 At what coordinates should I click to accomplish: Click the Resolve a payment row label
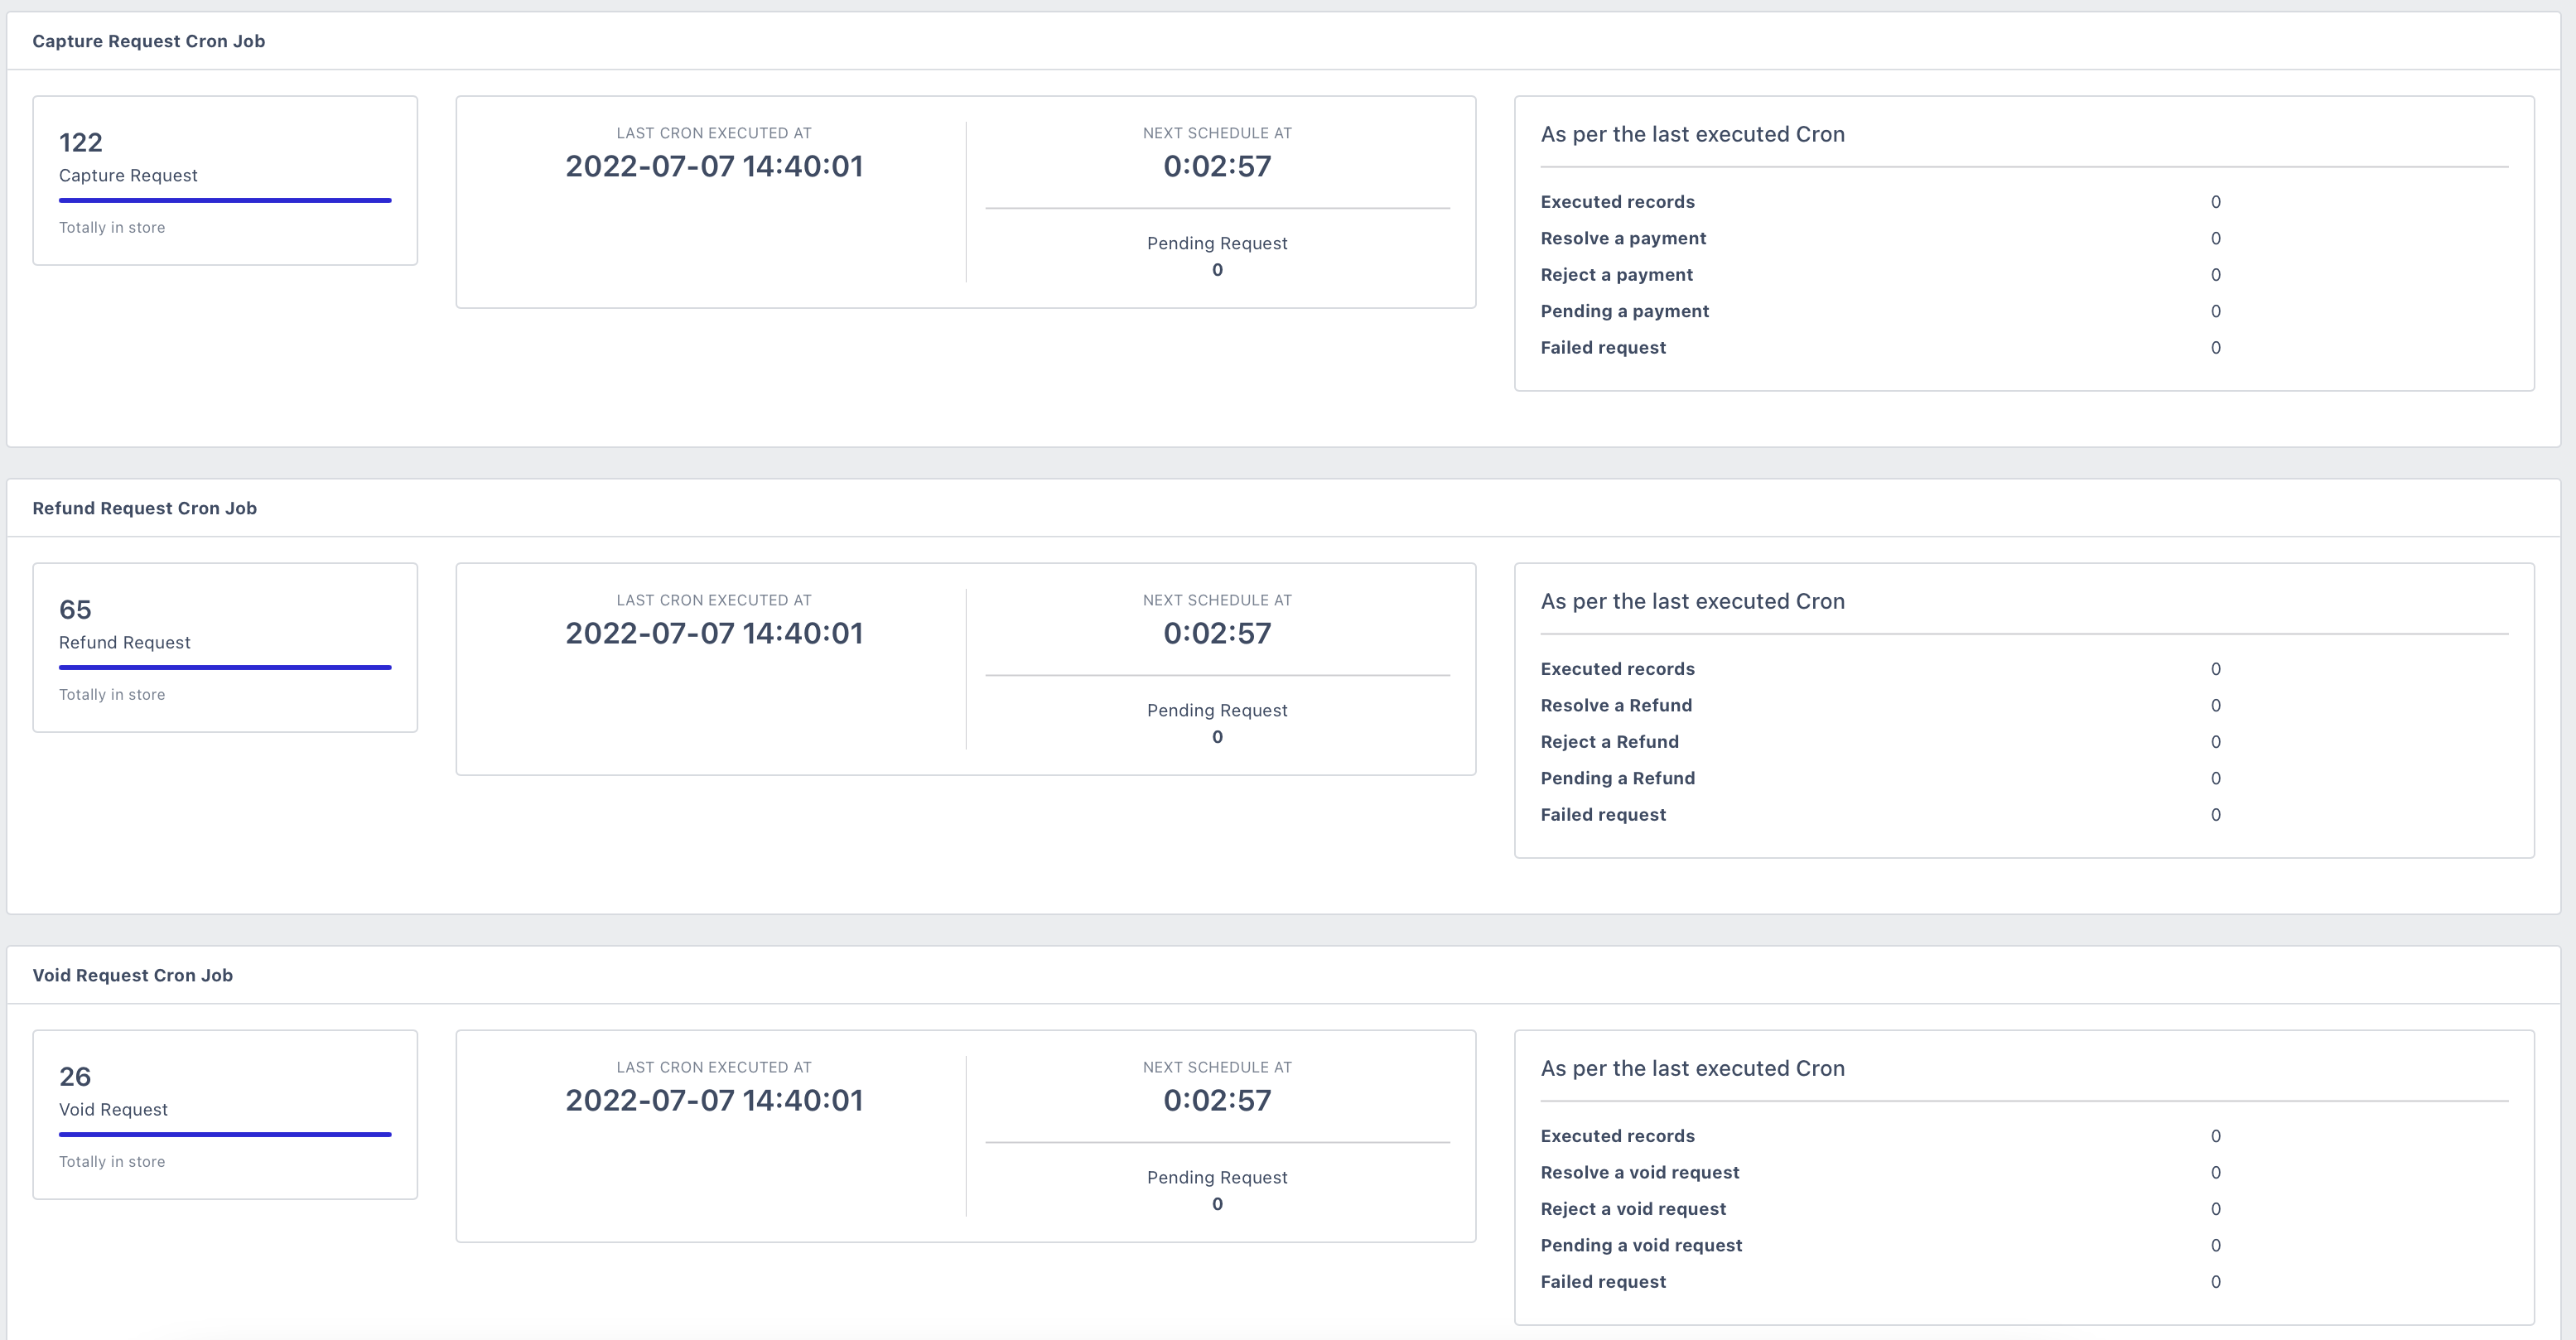[x=1623, y=238]
